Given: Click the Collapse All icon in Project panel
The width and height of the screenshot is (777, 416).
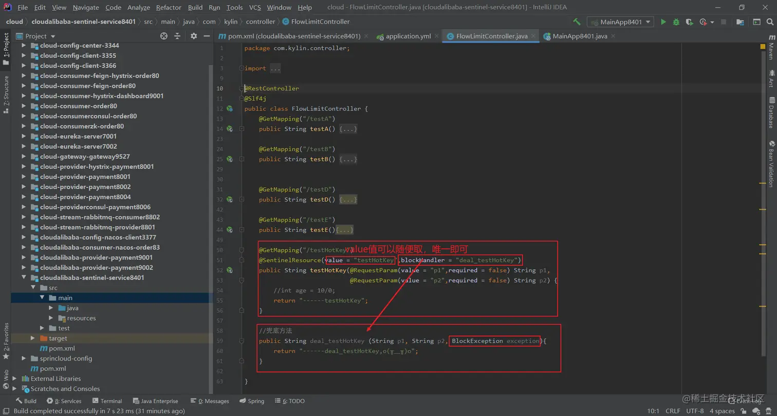Looking at the screenshot, I should (177, 36).
